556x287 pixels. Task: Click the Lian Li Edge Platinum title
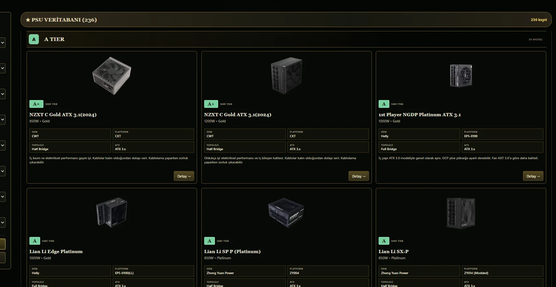(x=56, y=251)
